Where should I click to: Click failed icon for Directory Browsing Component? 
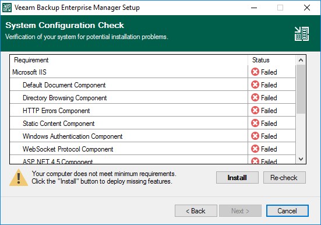[255, 97]
